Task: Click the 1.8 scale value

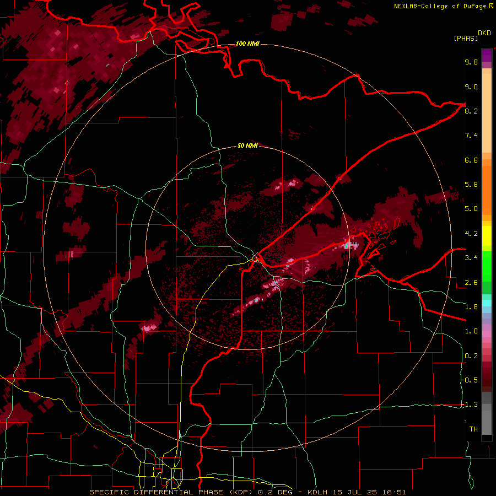Action: (471, 307)
